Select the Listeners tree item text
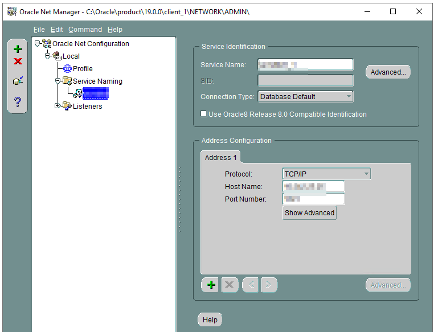The height and width of the screenshot is (332, 438). [x=88, y=106]
